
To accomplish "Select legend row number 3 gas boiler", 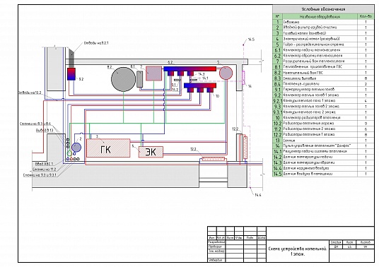I will coord(323,33).
